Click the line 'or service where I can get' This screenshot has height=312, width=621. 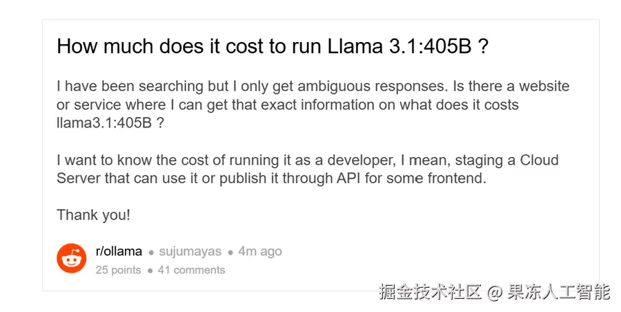(x=288, y=105)
